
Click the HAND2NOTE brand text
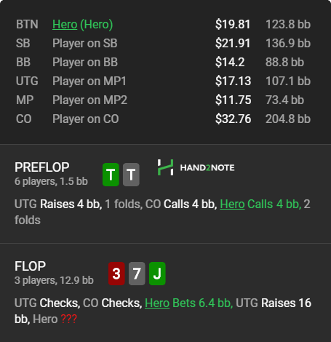tap(207, 167)
